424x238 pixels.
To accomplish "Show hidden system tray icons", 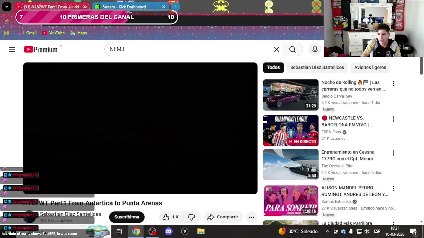I will click(327, 231).
